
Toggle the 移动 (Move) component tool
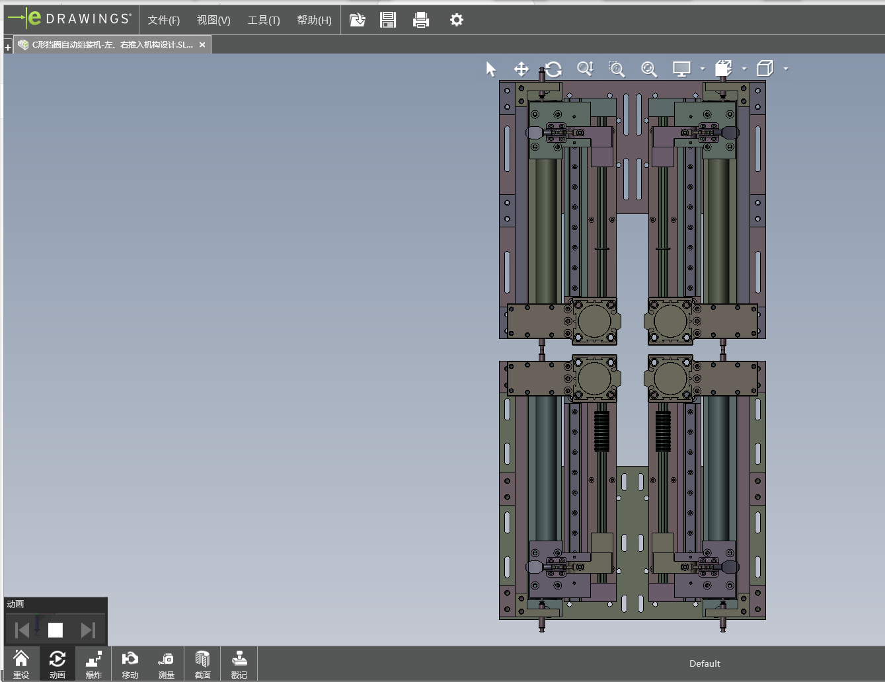point(130,664)
